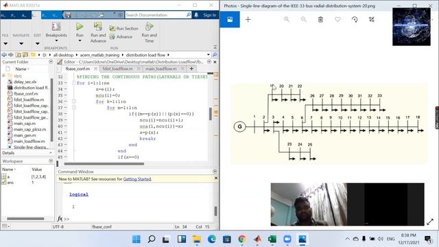Viewport: 439px width, 247px height.
Task: Expand the slprj folder
Action: [x=3, y=75]
